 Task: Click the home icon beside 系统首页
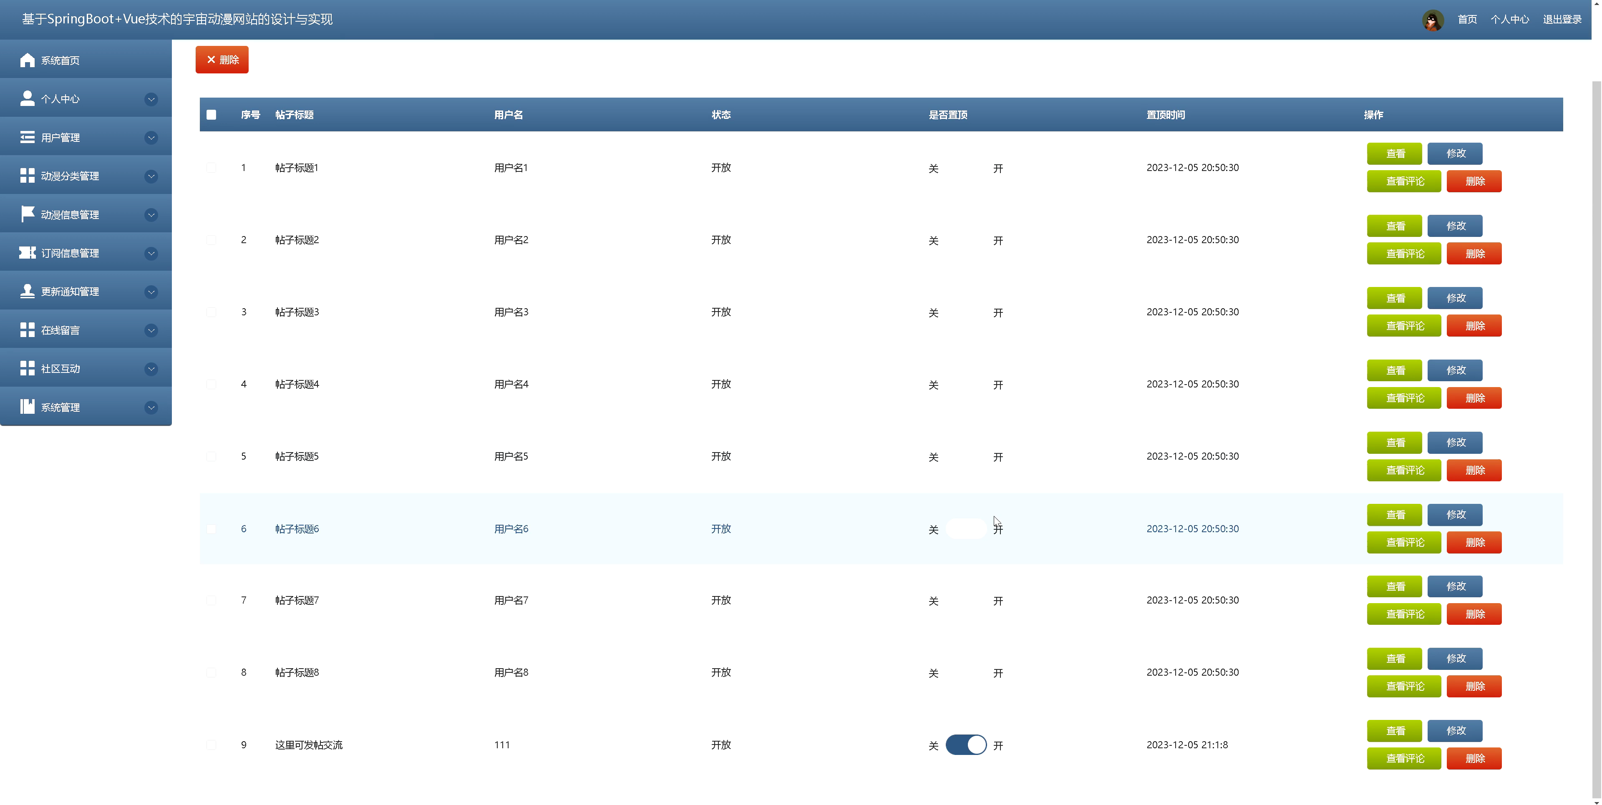28,60
